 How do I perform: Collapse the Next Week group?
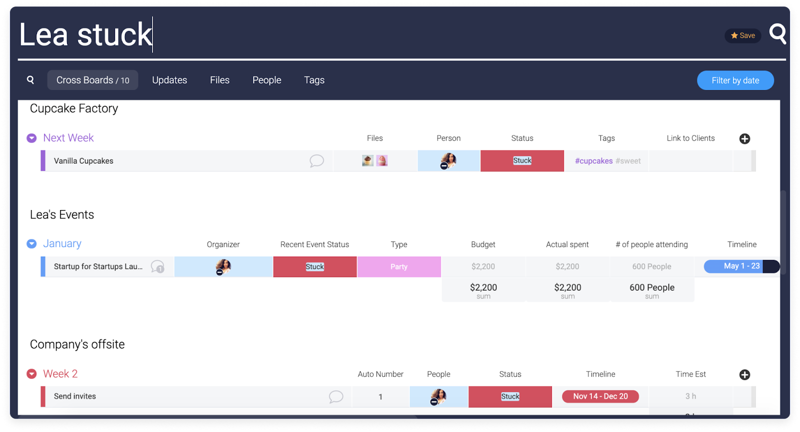click(31, 138)
